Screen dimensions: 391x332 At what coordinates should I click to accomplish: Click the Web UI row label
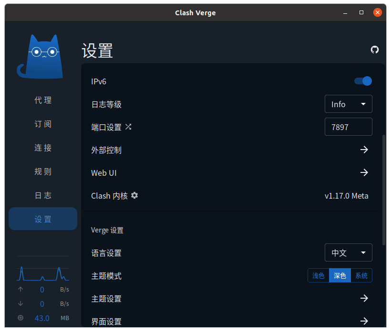tap(104, 173)
